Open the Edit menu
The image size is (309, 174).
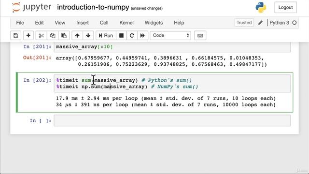(39, 23)
